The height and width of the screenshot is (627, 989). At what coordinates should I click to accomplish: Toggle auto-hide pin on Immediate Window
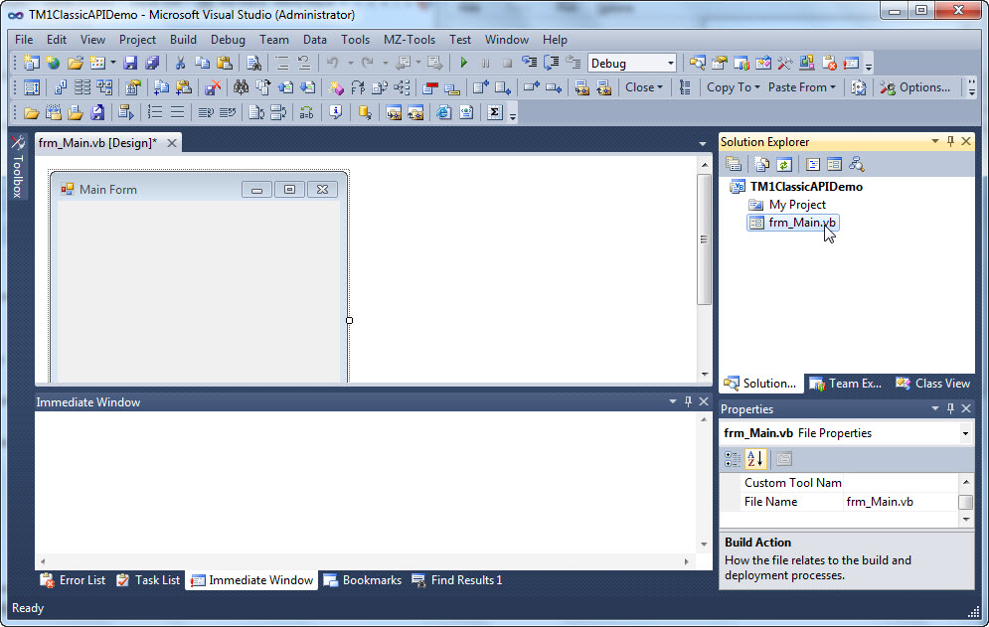[x=688, y=401]
